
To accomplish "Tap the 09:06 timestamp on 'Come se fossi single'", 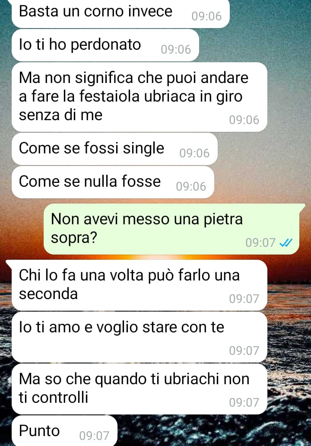I will click(194, 153).
